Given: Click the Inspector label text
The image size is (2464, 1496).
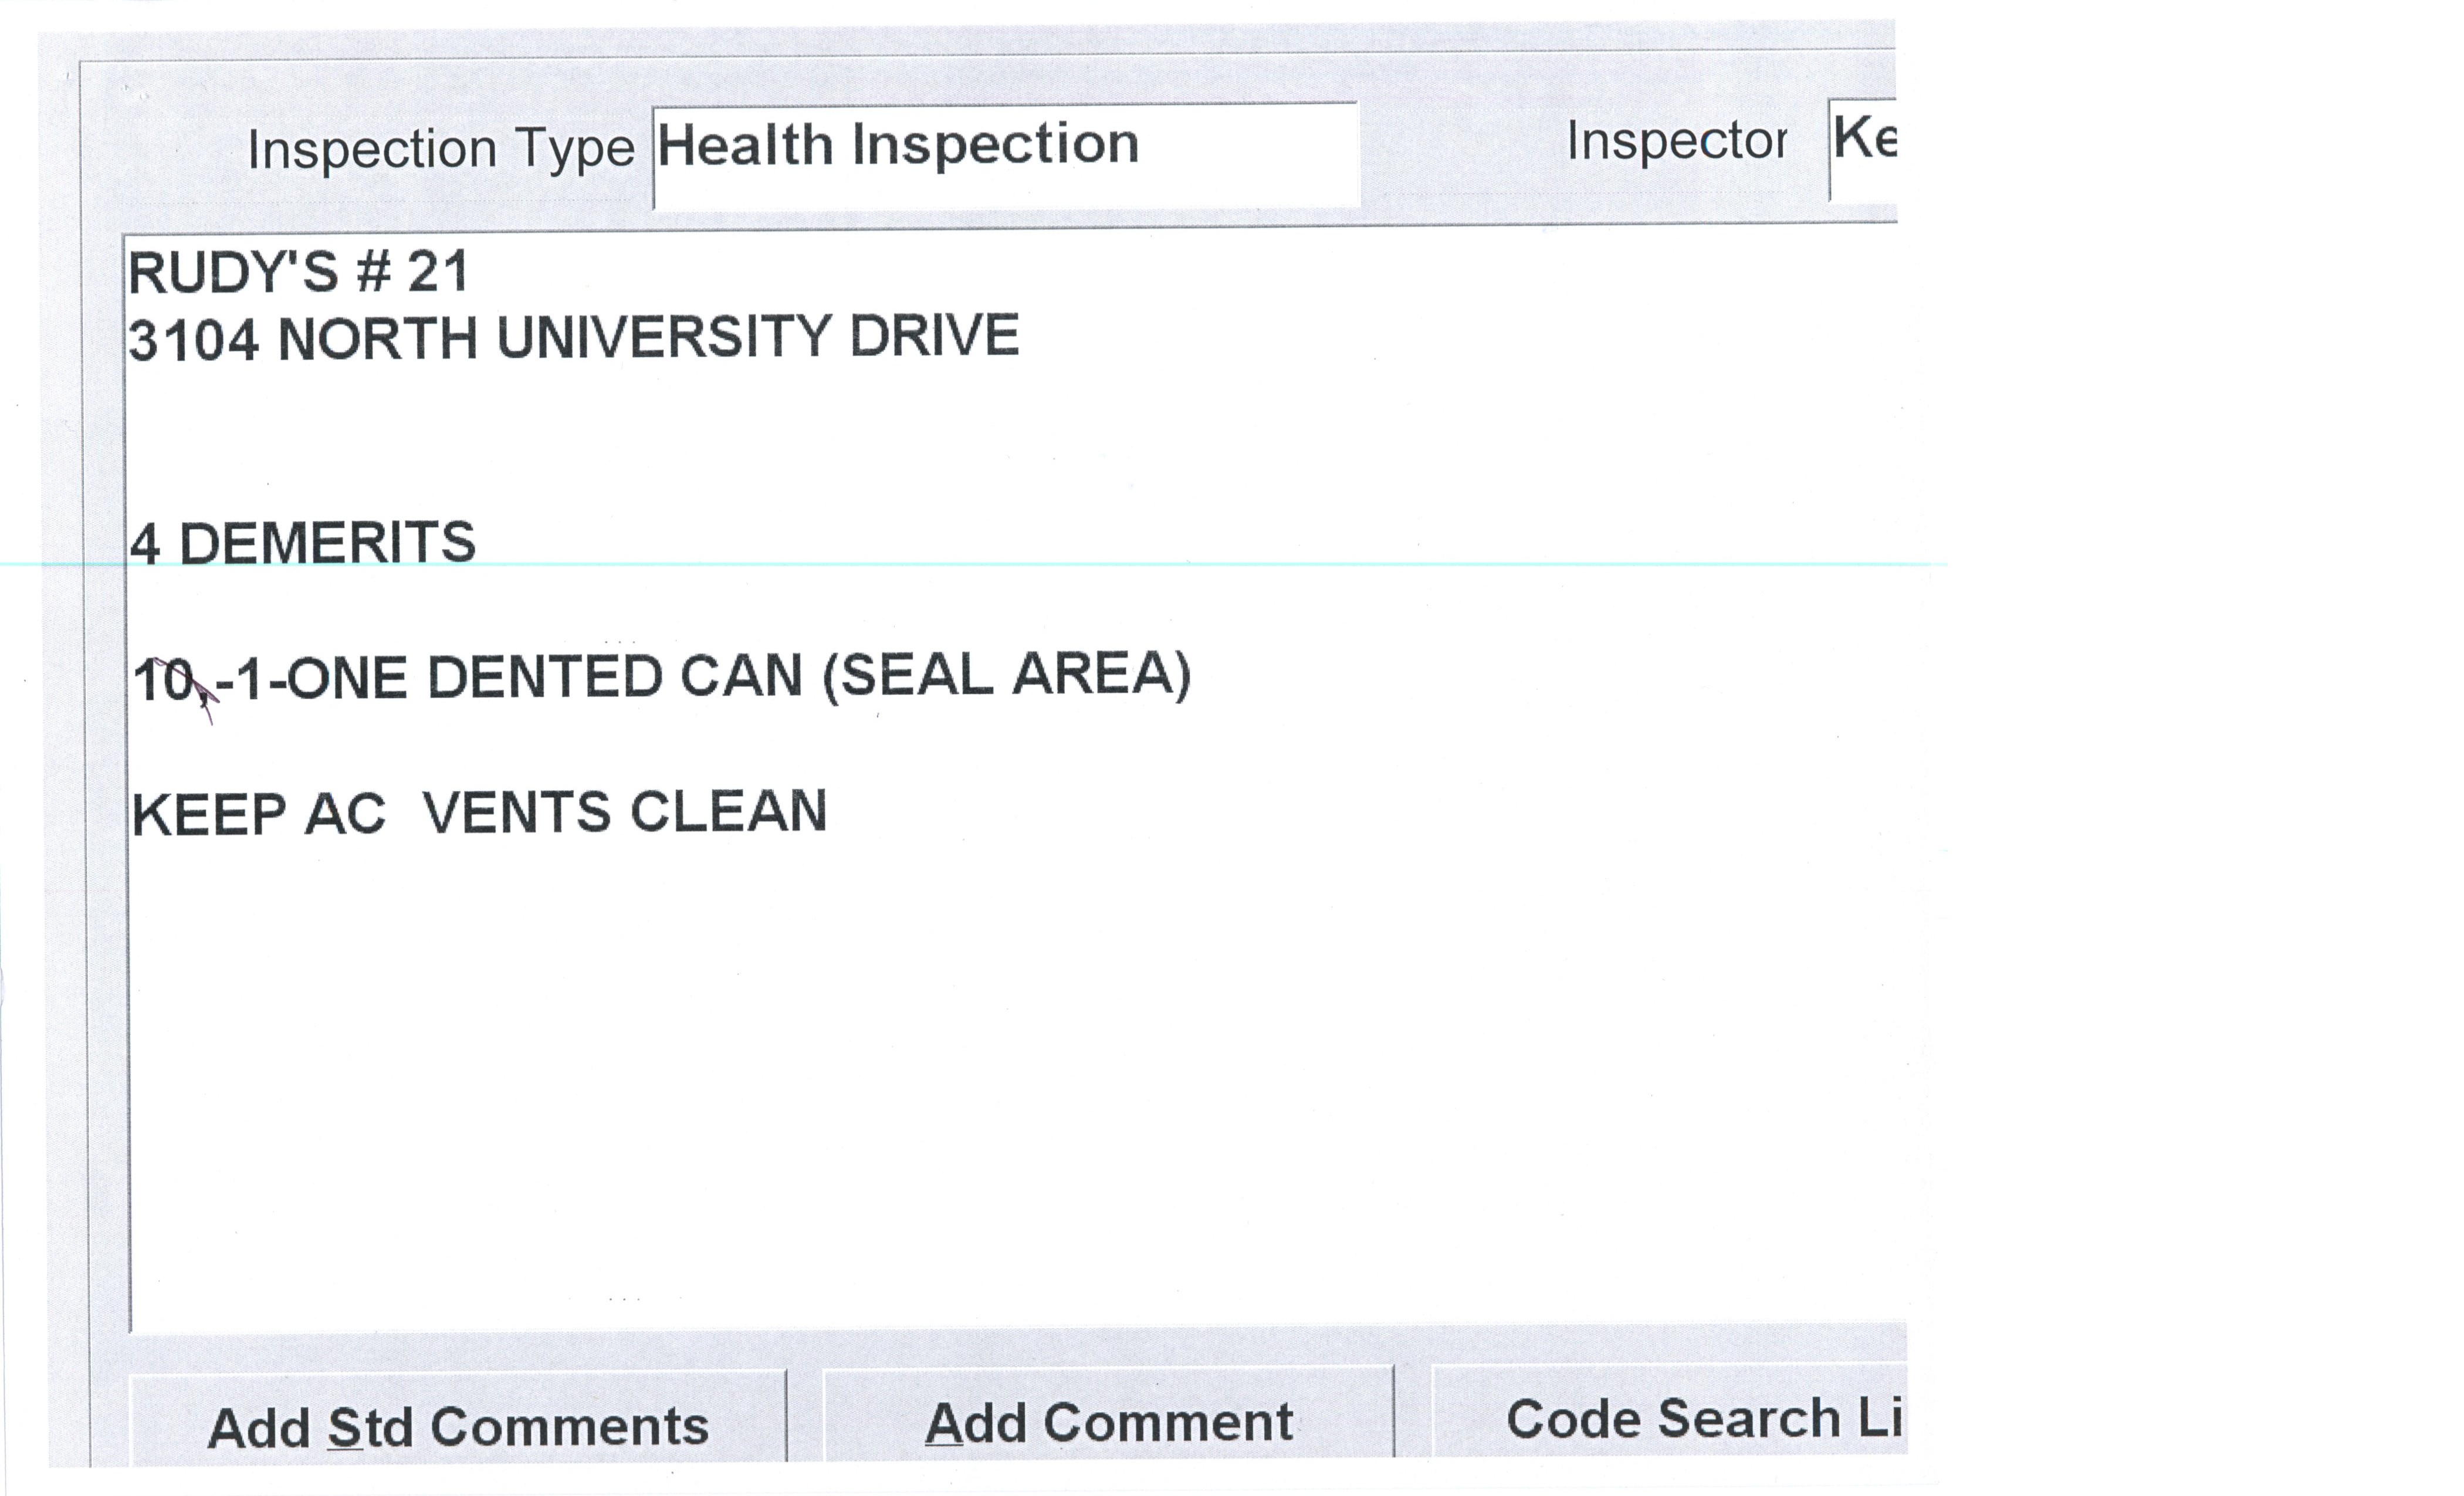Looking at the screenshot, I should pos(1676,141).
